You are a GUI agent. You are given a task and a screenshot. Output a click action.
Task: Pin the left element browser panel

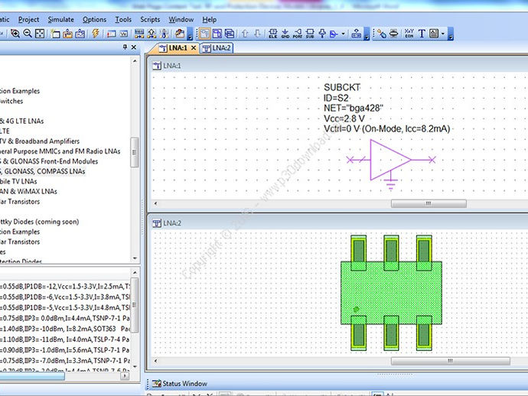125,47
